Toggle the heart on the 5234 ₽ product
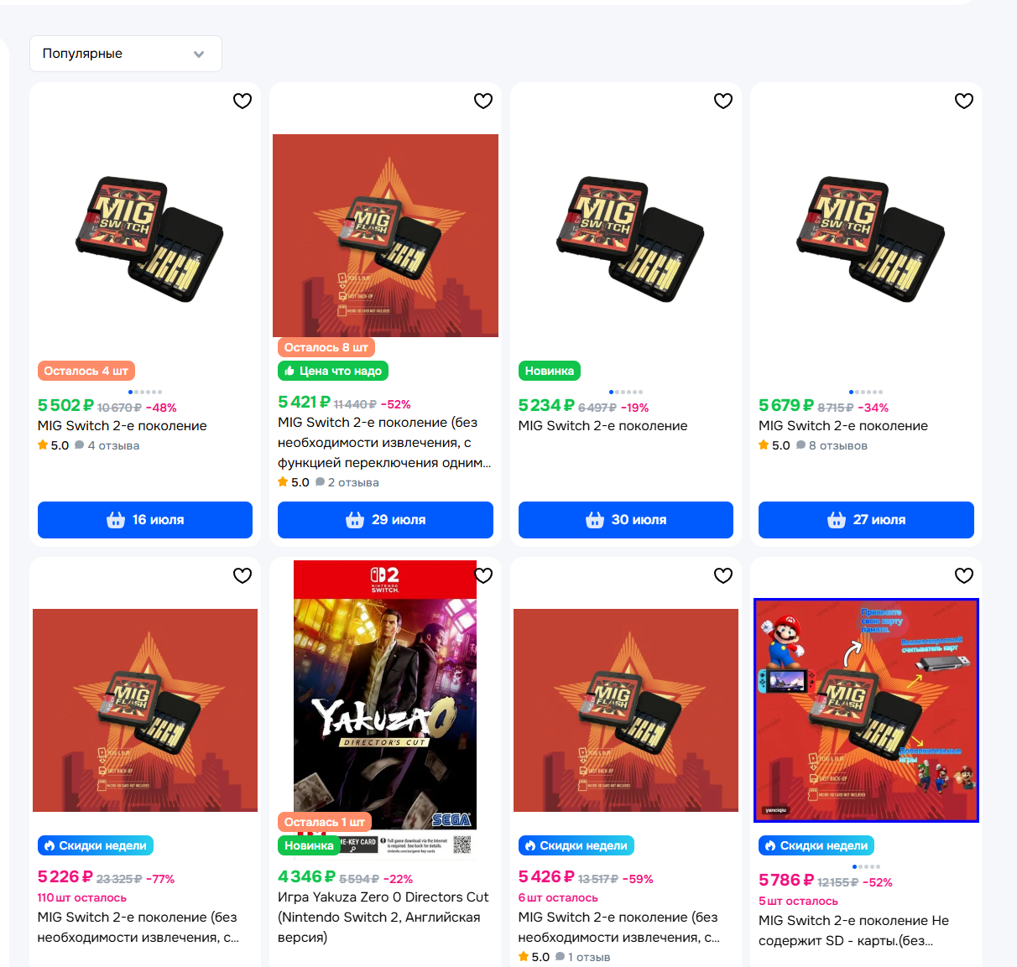 [x=723, y=101]
